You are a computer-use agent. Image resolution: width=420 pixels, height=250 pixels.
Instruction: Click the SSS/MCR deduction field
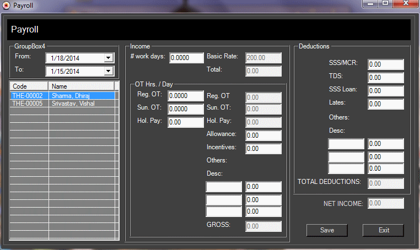pos(386,64)
